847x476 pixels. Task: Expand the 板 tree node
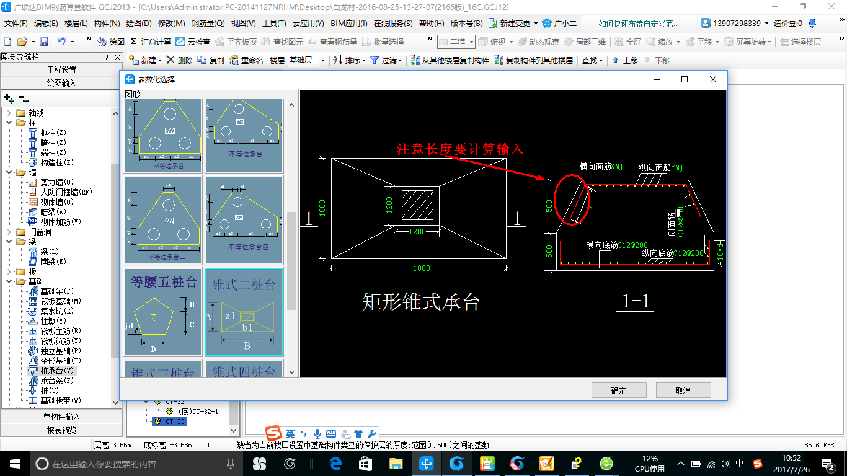pyautogui.click(x=9, y=271)
